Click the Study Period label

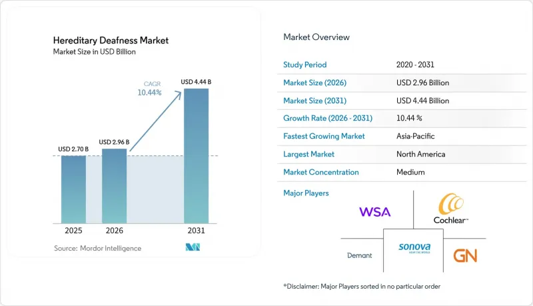(x=305, y=65)
